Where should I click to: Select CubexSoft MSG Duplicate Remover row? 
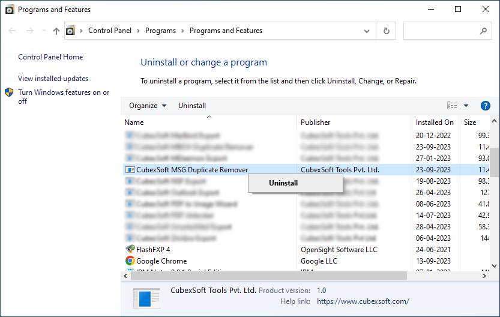point(306,170)
